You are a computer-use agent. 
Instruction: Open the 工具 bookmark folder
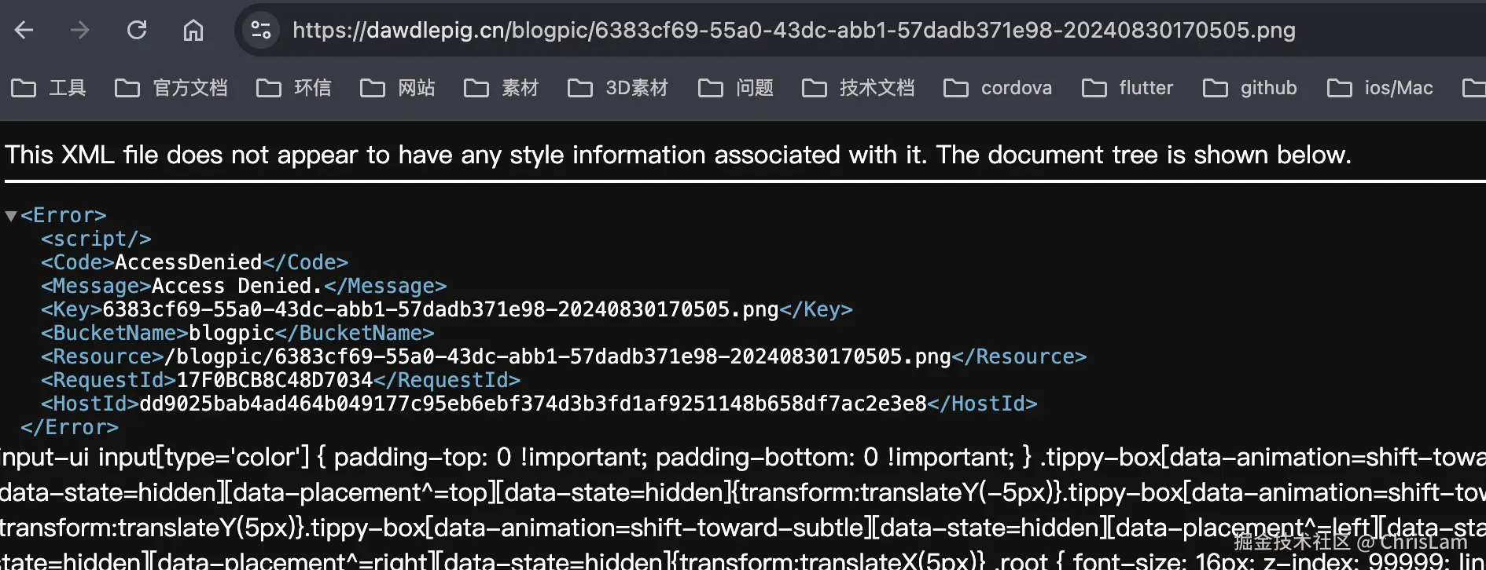49,88
